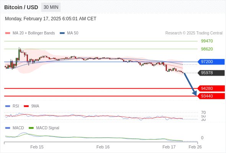This screenshot has width=226, height=153.
Task: Click the Research Trading Central copyright text
Action: tap(194, 33)
